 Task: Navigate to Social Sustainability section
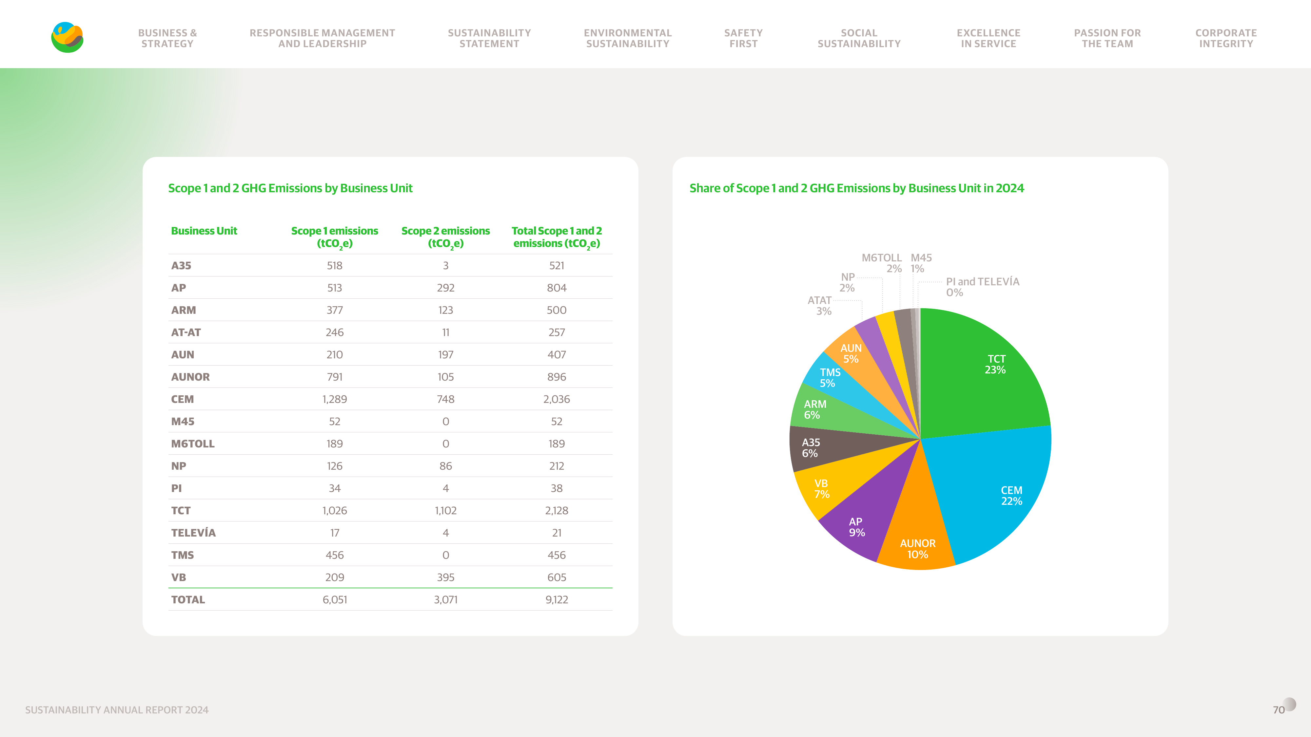click(859, 38)
